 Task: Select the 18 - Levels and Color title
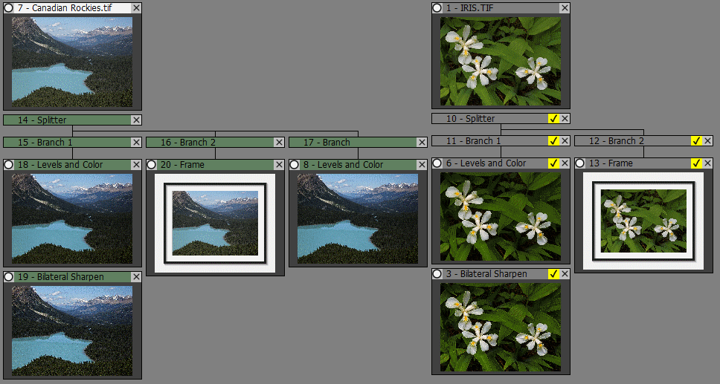60,165
